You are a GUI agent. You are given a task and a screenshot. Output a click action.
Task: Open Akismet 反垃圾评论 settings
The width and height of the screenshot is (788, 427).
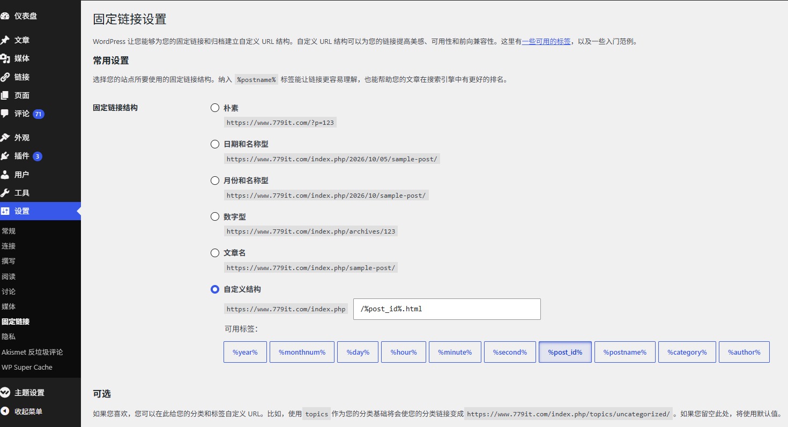32,352
